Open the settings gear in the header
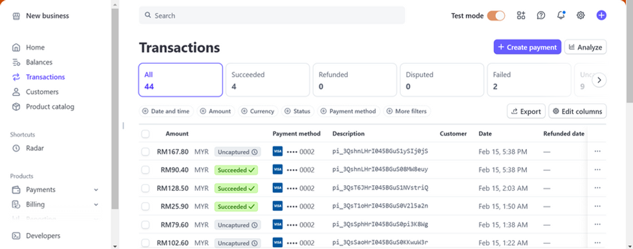 581,15
